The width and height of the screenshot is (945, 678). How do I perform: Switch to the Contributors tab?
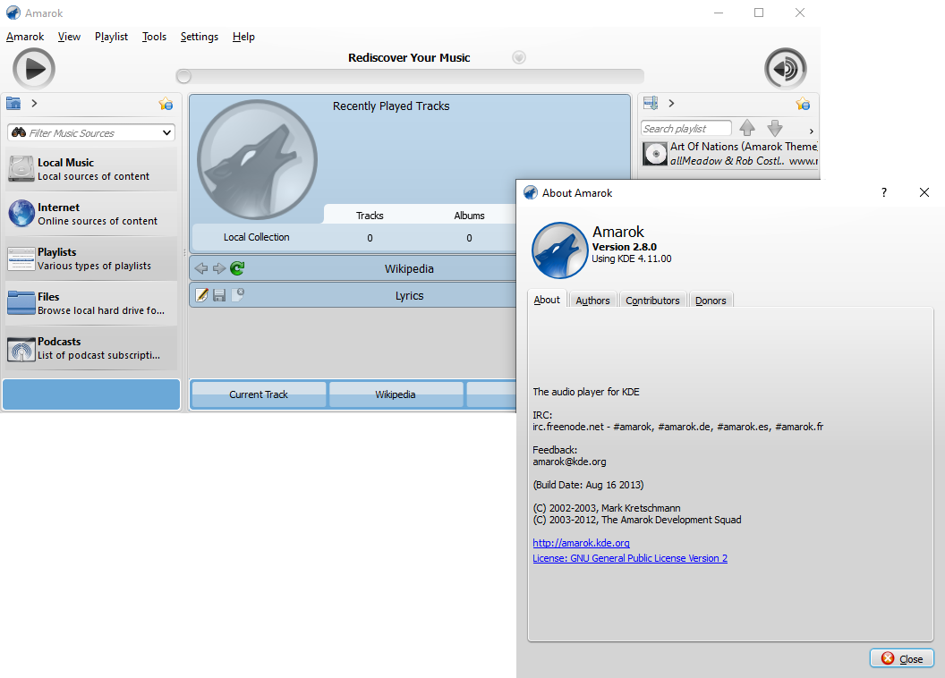(x=652, y=301)
